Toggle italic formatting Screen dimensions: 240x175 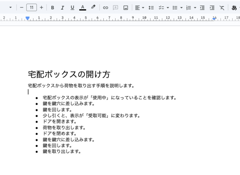point(62,7)
